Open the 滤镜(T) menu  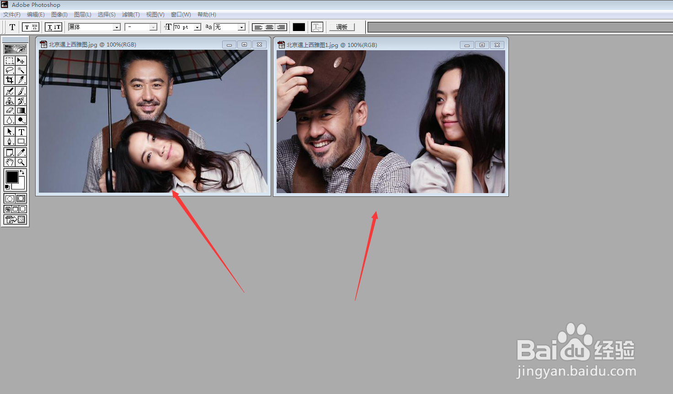click(131, 15)
